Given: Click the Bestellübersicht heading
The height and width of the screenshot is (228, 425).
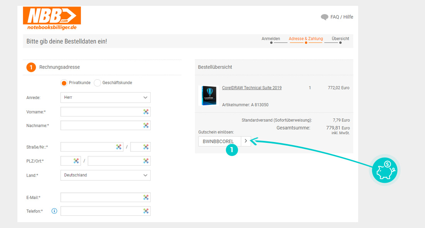Looking at the screenshot, I should click(x=215, y=67).
